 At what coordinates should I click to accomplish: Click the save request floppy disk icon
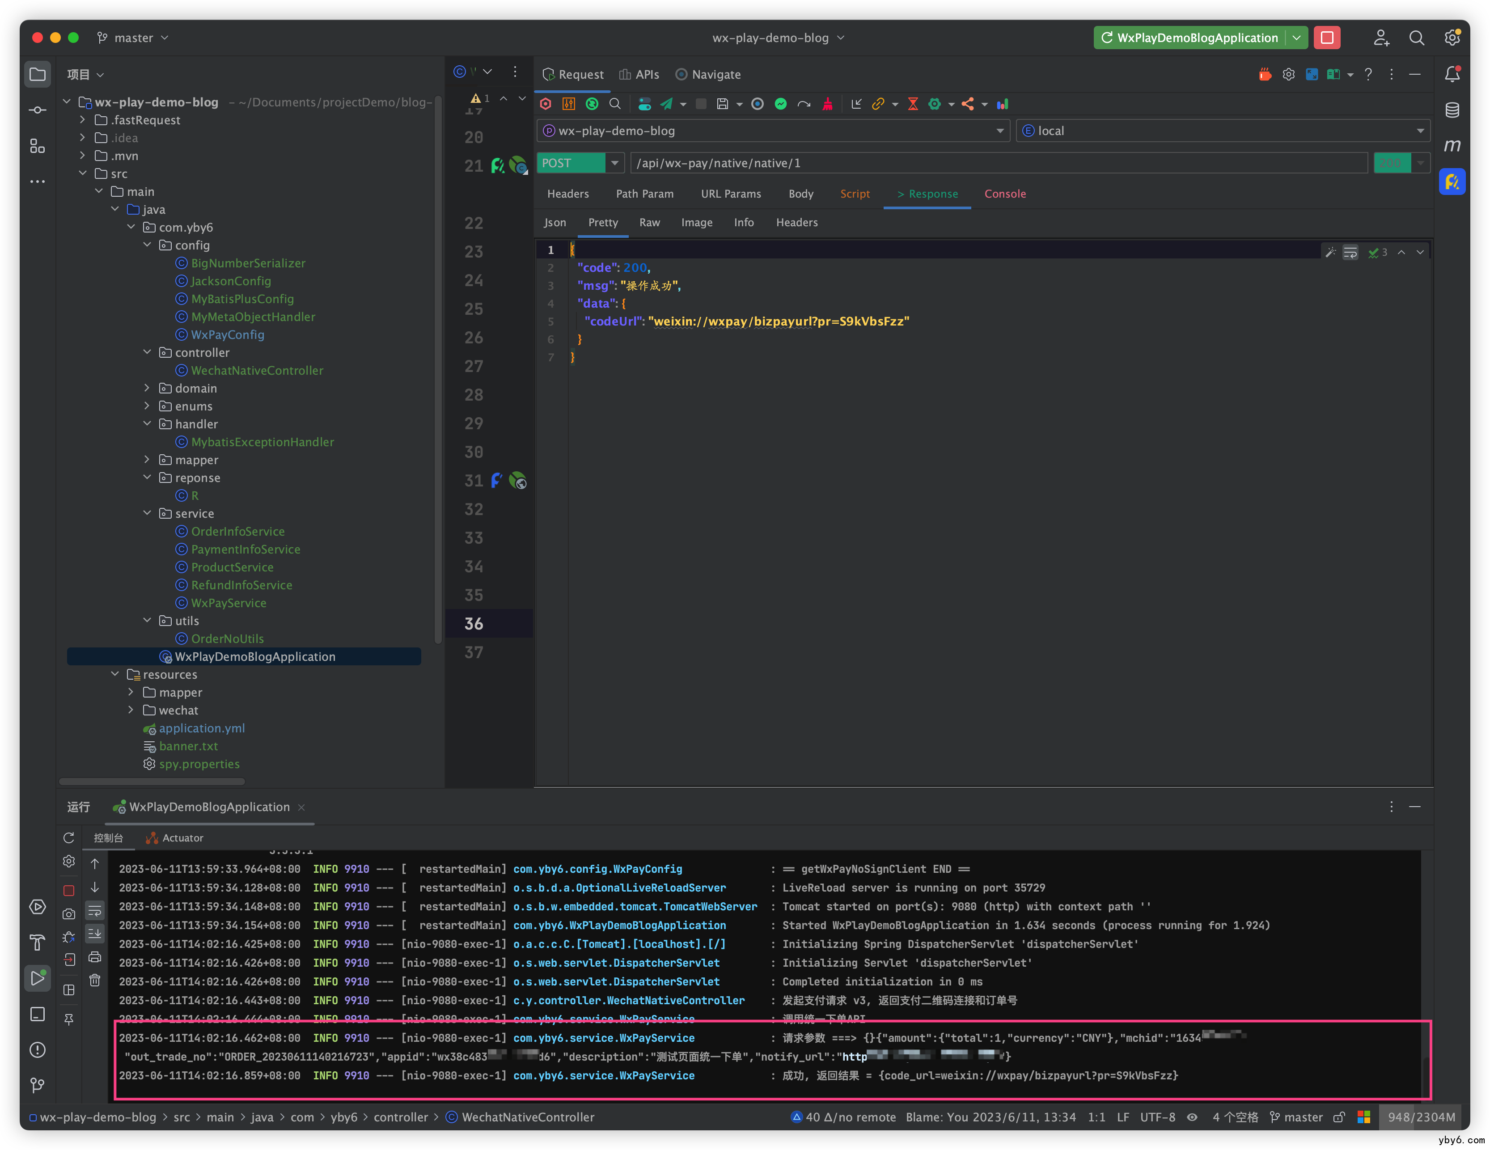[723, 104]
